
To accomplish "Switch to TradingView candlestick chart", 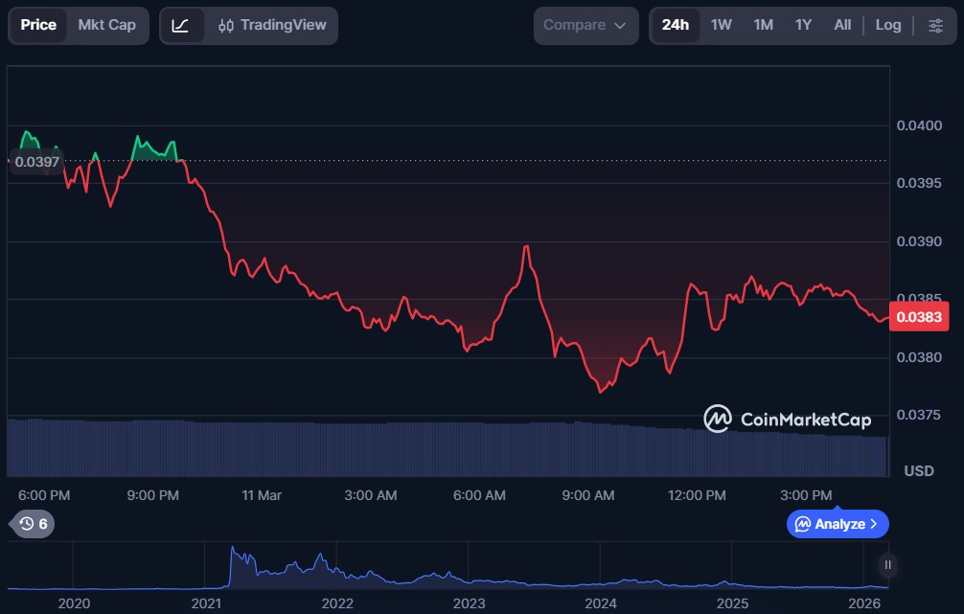I will coord(271,26).
